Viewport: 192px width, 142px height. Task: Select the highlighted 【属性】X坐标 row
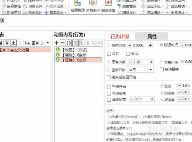point(78,60)
